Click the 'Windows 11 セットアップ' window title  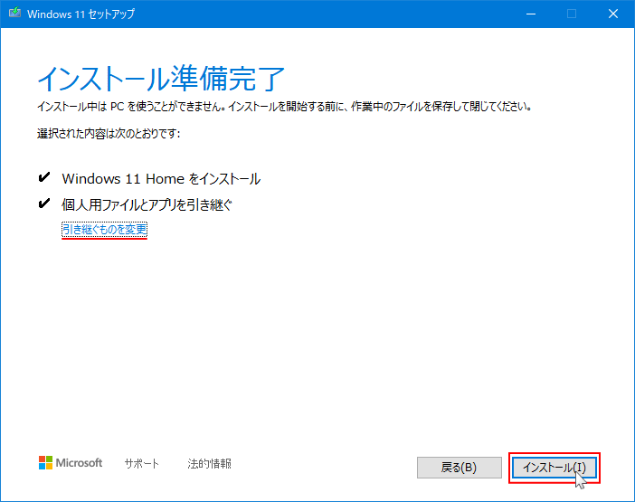(81, 14)
